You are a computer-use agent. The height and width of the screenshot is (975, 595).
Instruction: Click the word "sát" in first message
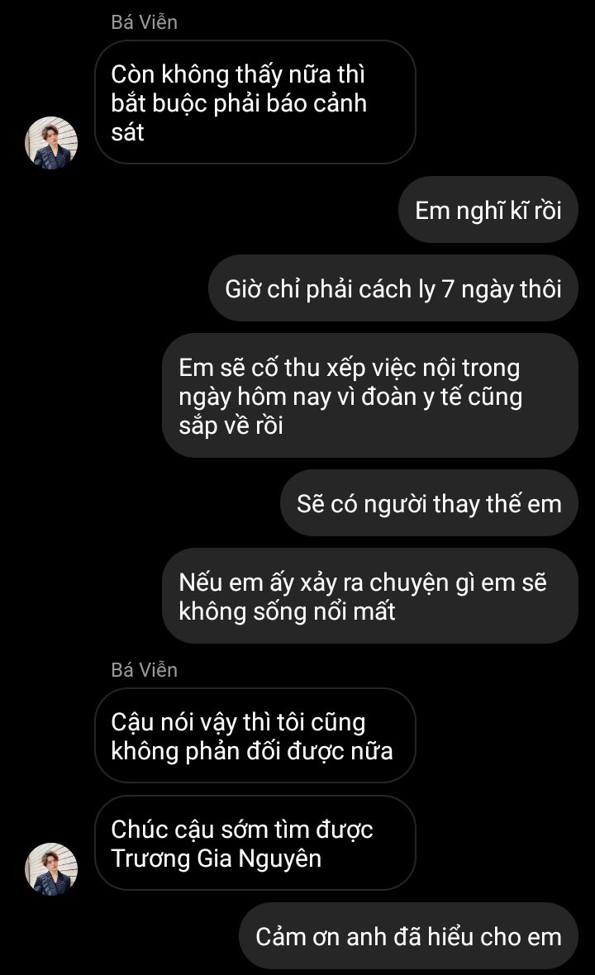point(127,132)
